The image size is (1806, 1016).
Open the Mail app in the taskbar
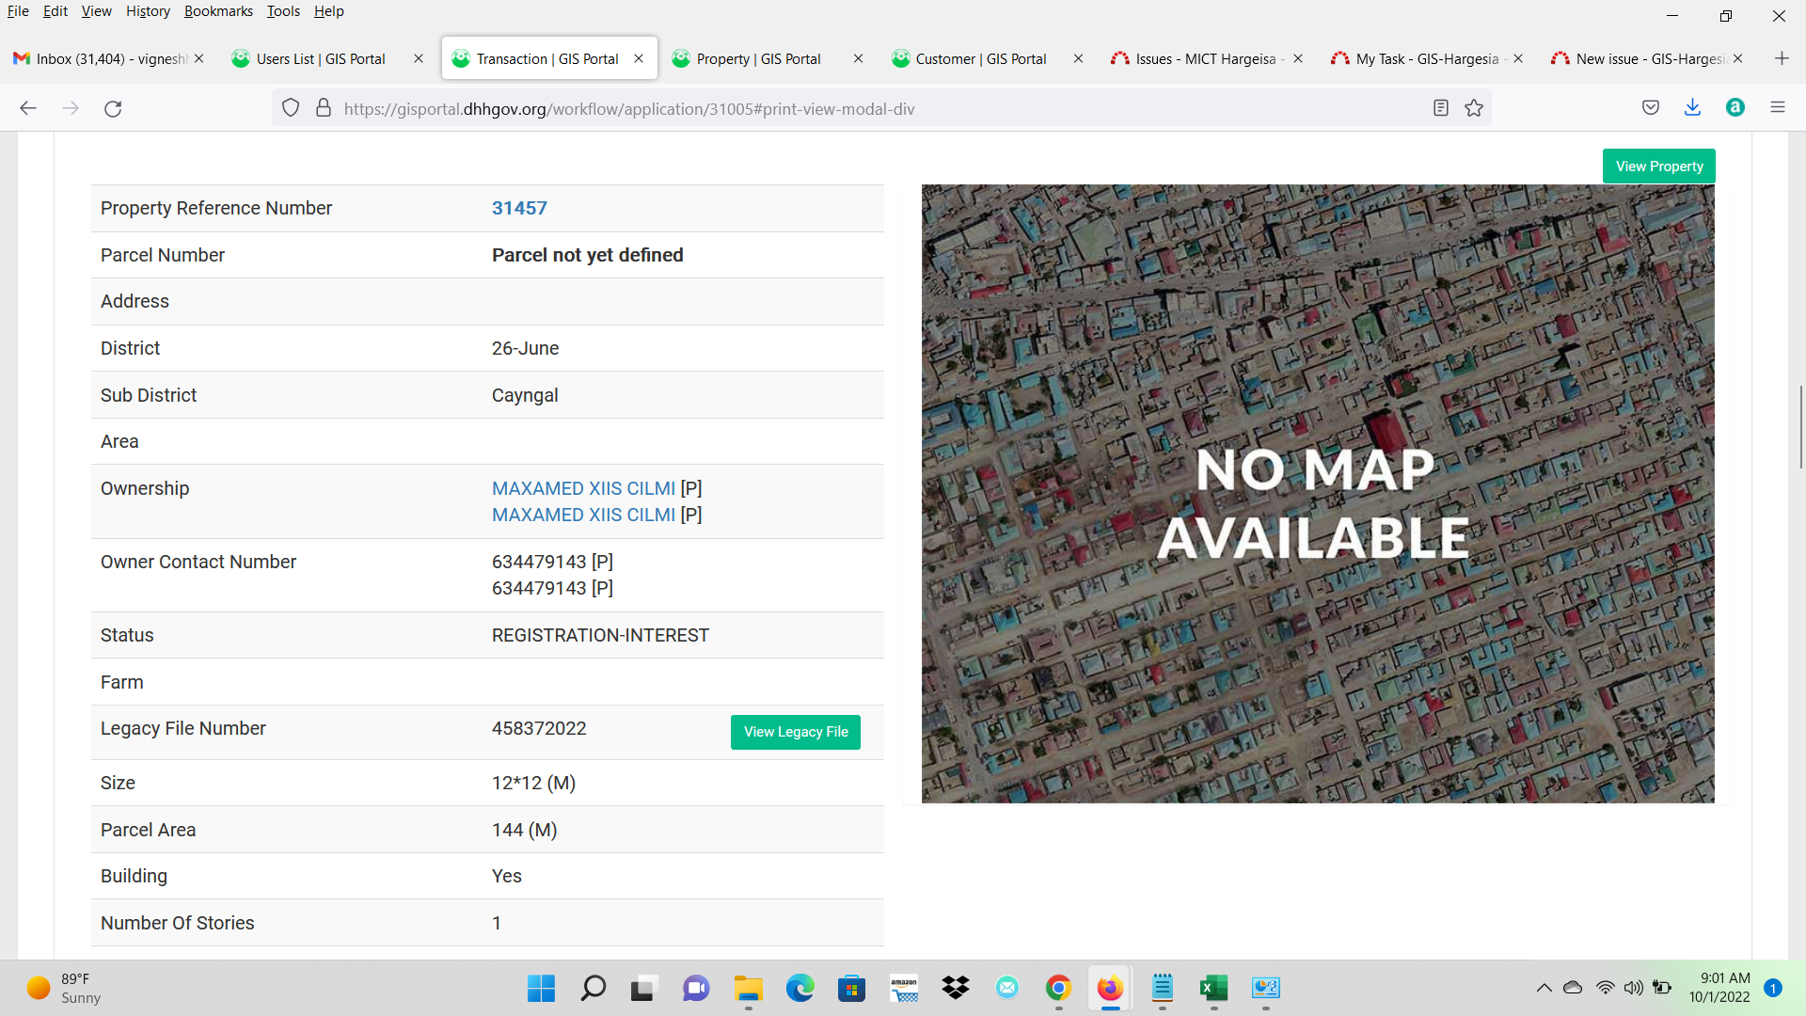(1007, 988)
